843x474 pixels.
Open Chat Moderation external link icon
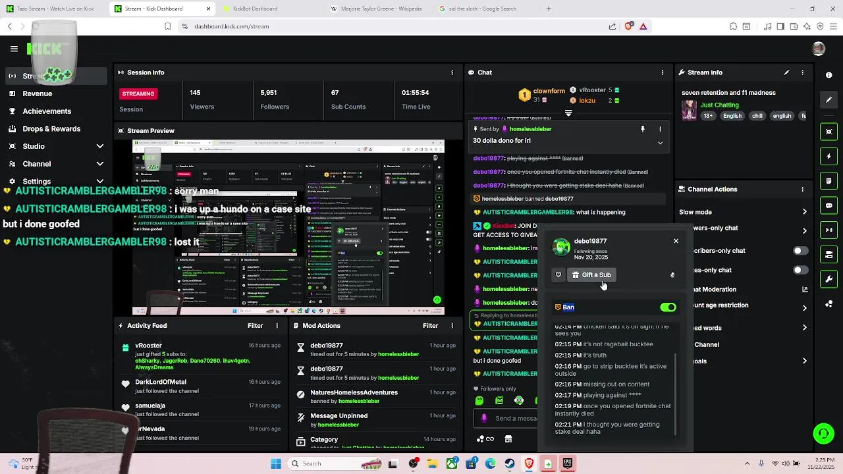point(804,289)
